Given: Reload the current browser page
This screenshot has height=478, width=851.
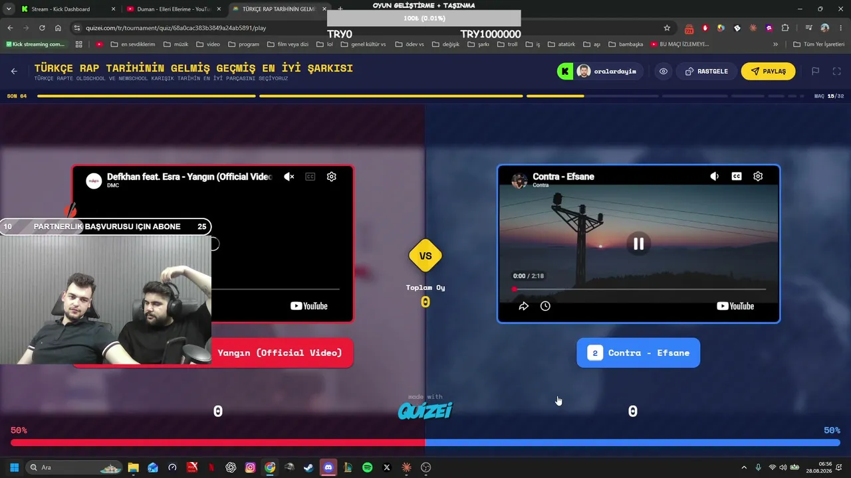Looking at the screenshot, I should (x=42, y=28).
